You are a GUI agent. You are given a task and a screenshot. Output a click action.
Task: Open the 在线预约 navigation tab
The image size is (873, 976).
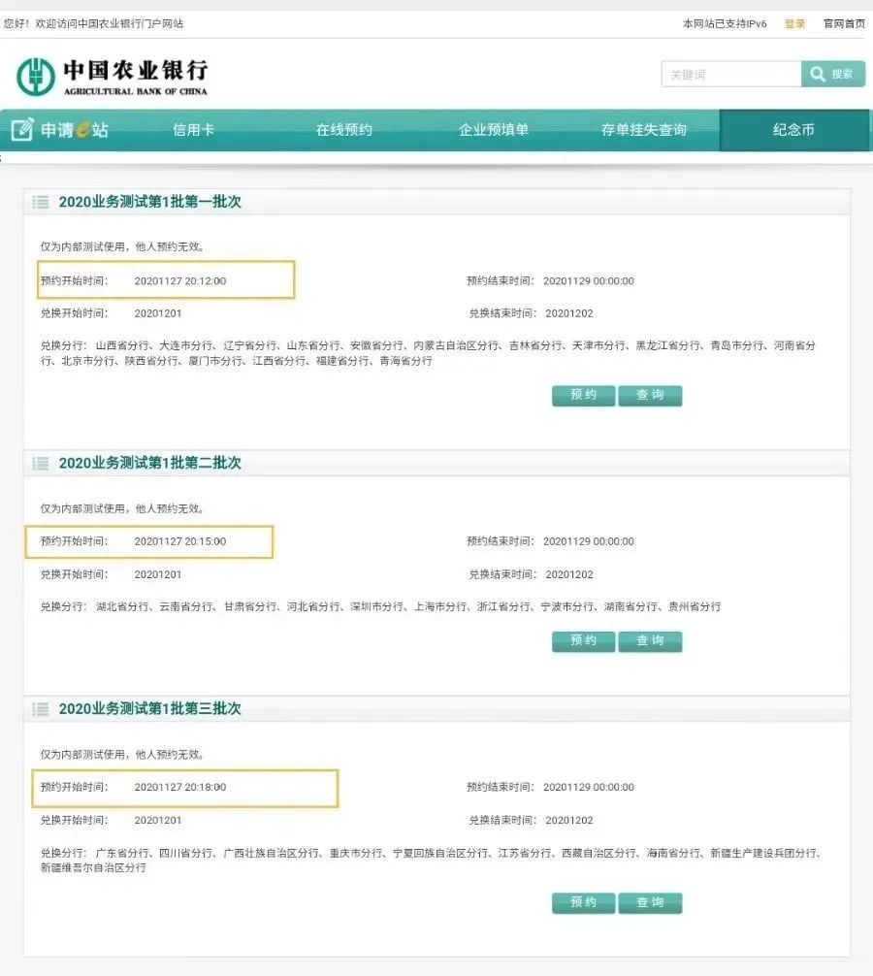click(x=343, y=130)
